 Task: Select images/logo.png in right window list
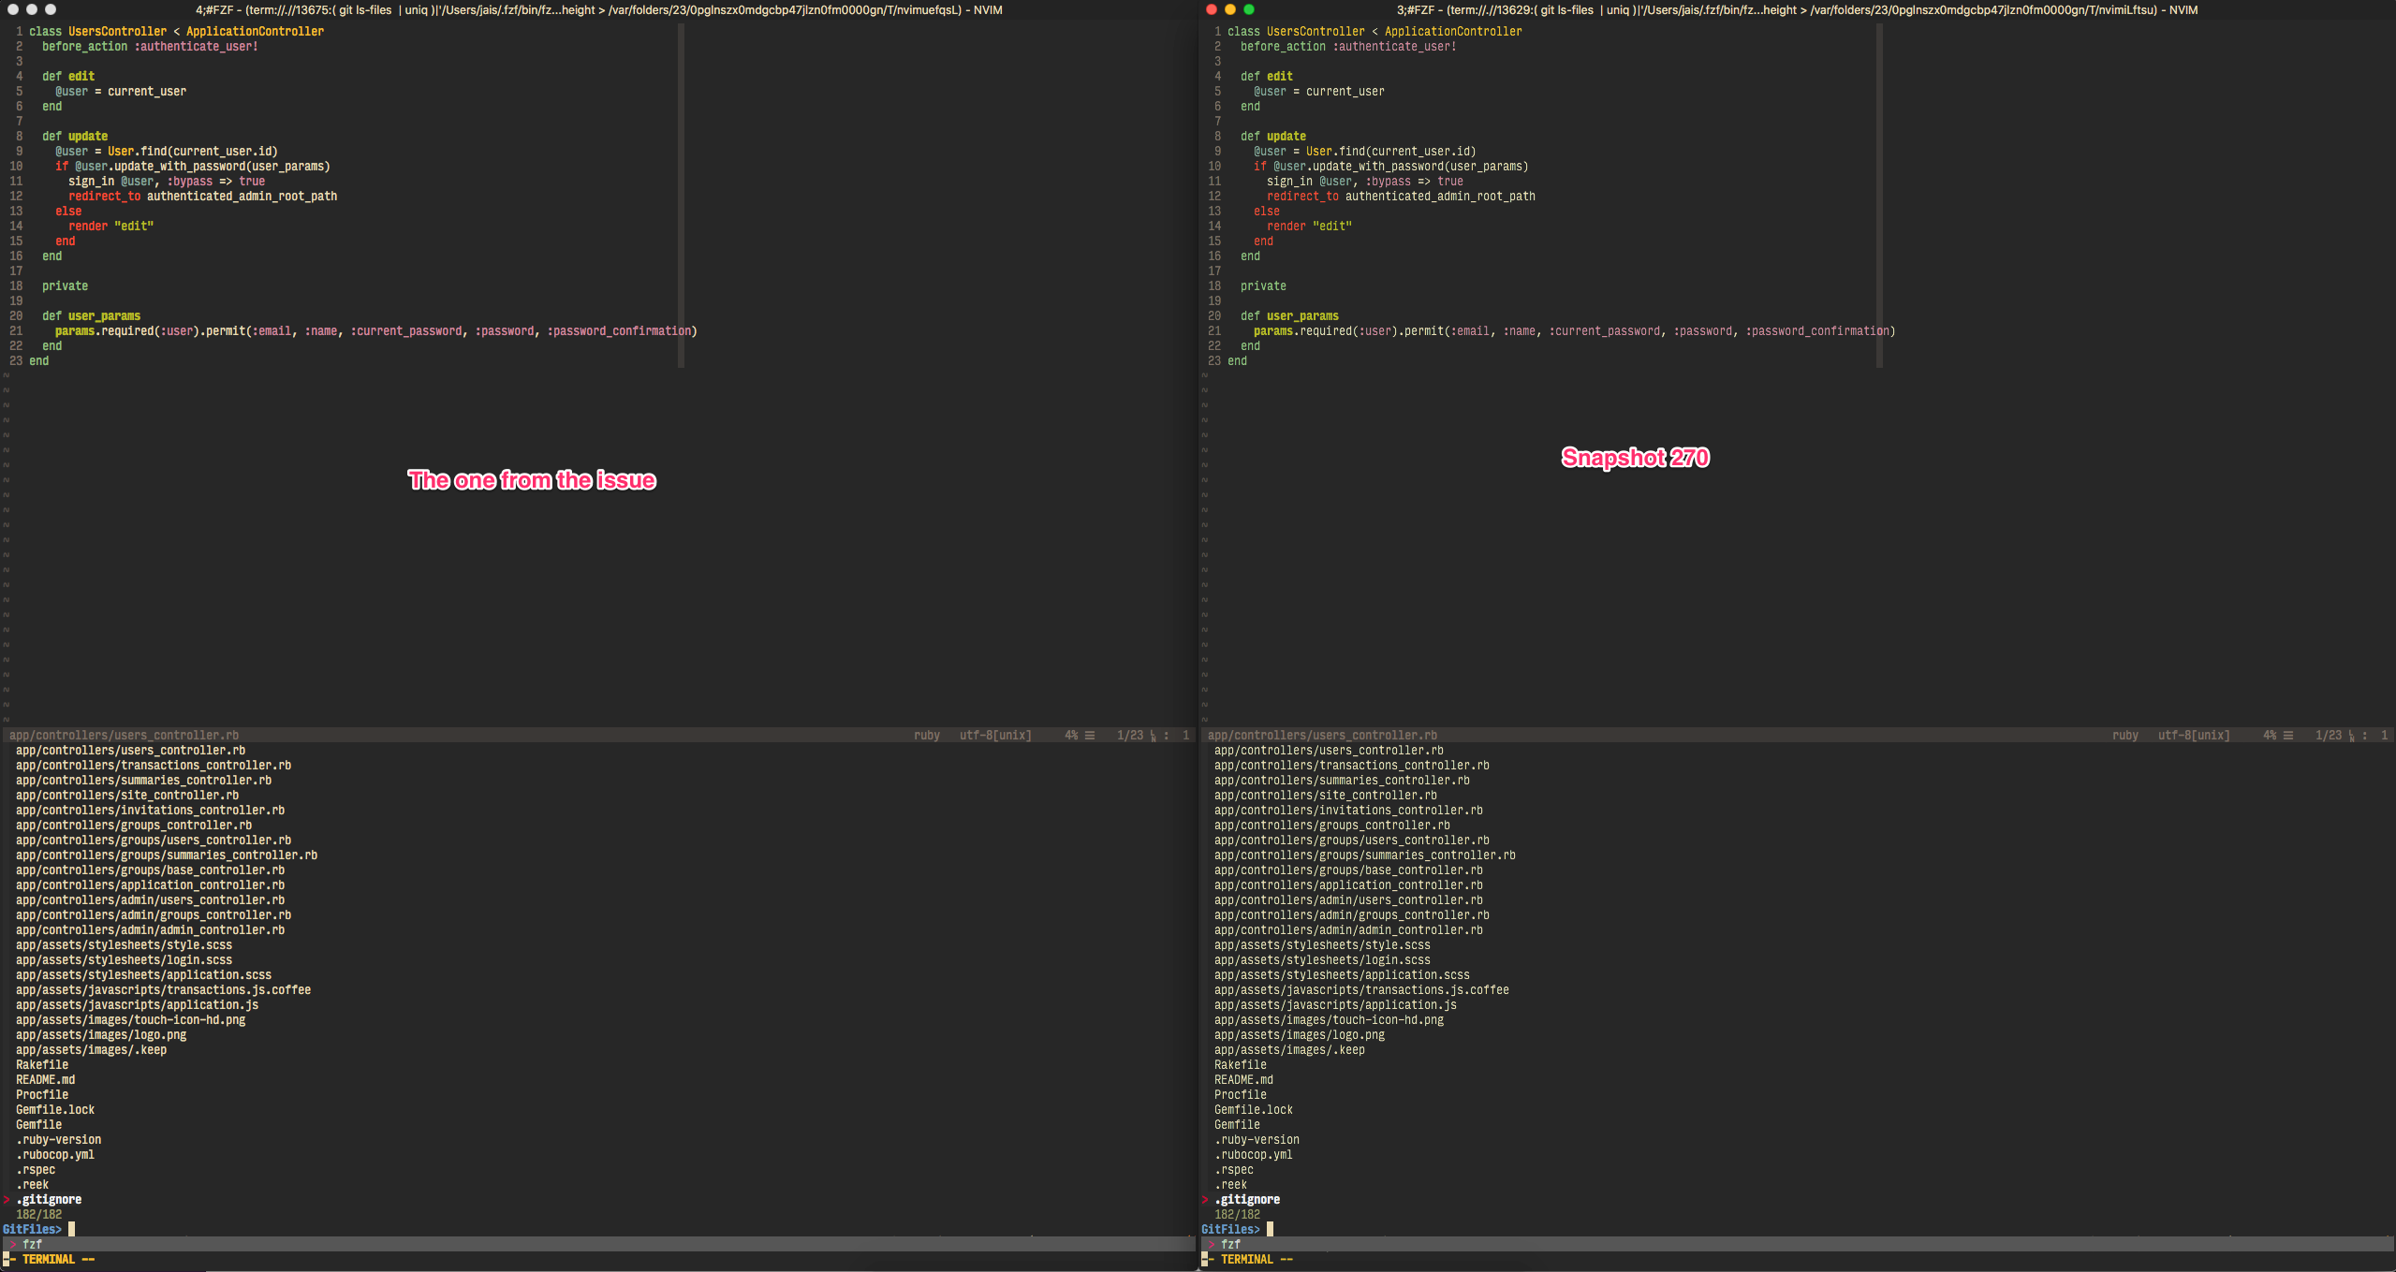(1300, 1034)
